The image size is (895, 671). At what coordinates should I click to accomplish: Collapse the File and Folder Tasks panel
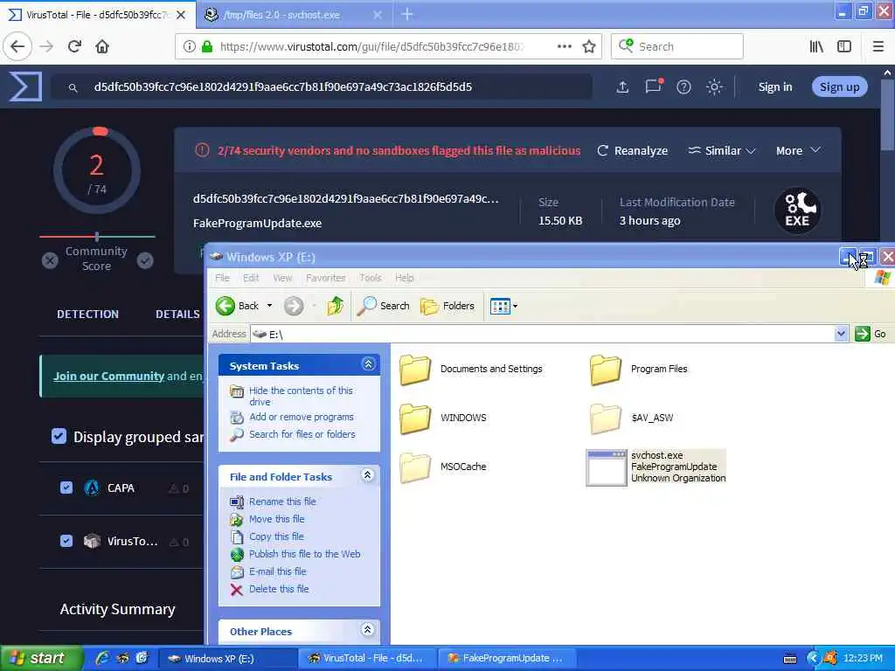pos(368,475)
